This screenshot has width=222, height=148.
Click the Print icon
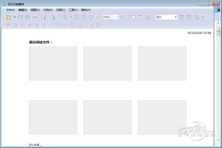click(x=35, y=17)
